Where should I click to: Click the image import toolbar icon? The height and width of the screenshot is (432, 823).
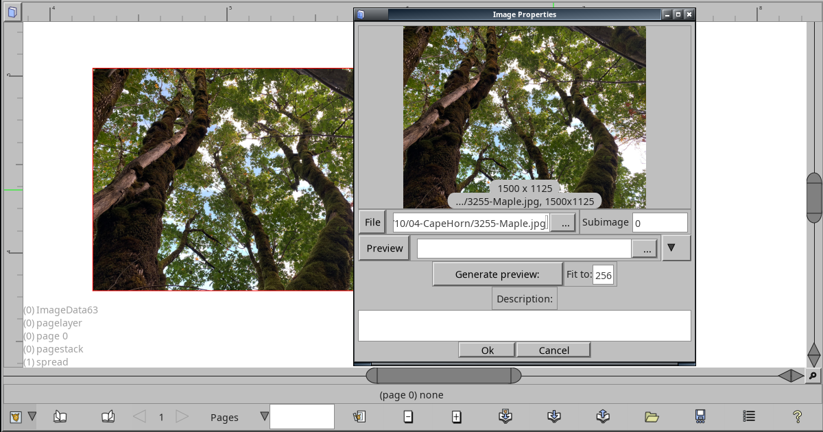tap(359, 416)
